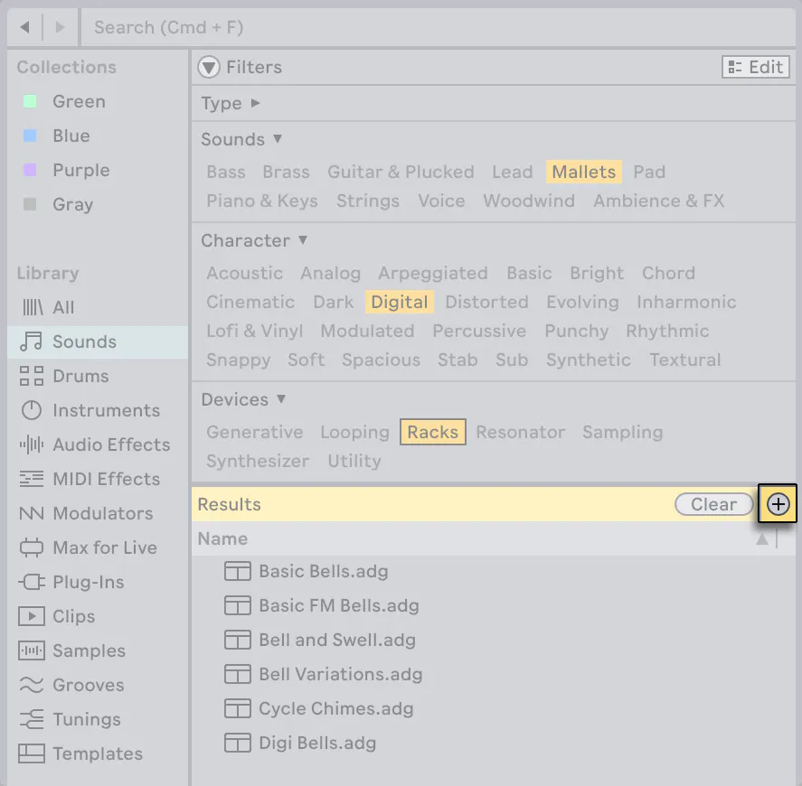Image resolution: width=802 pixels, height=786 pixels.
Task: Enable the Strings sound tag
Action: click(368, 201)
